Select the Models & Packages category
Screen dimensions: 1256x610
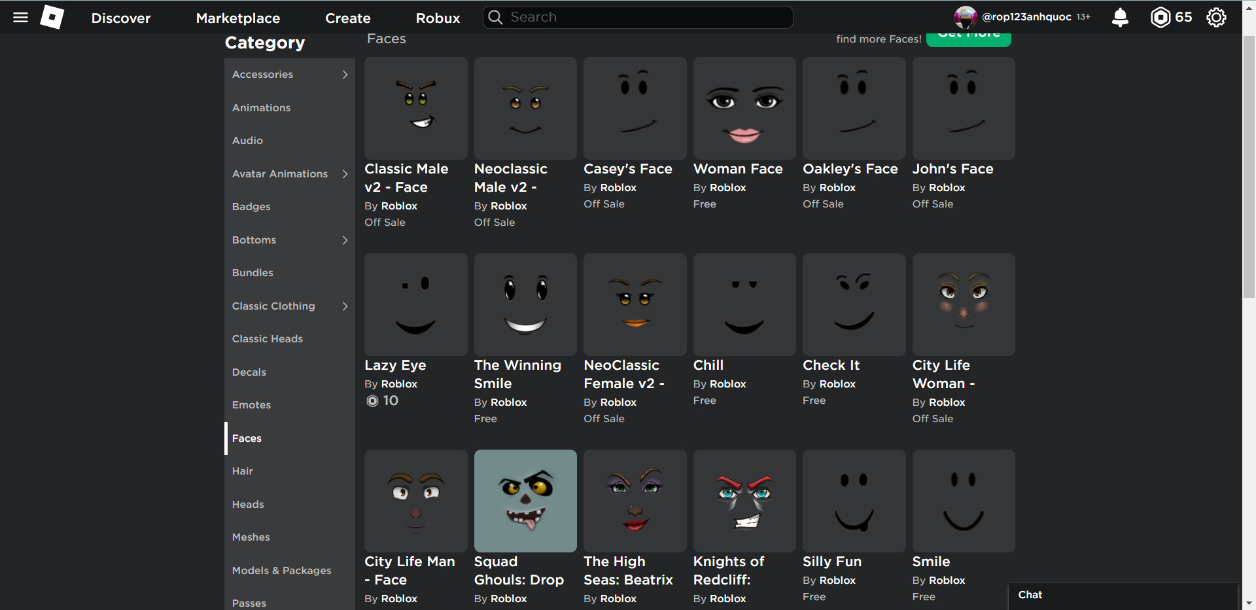click(290, 571)
